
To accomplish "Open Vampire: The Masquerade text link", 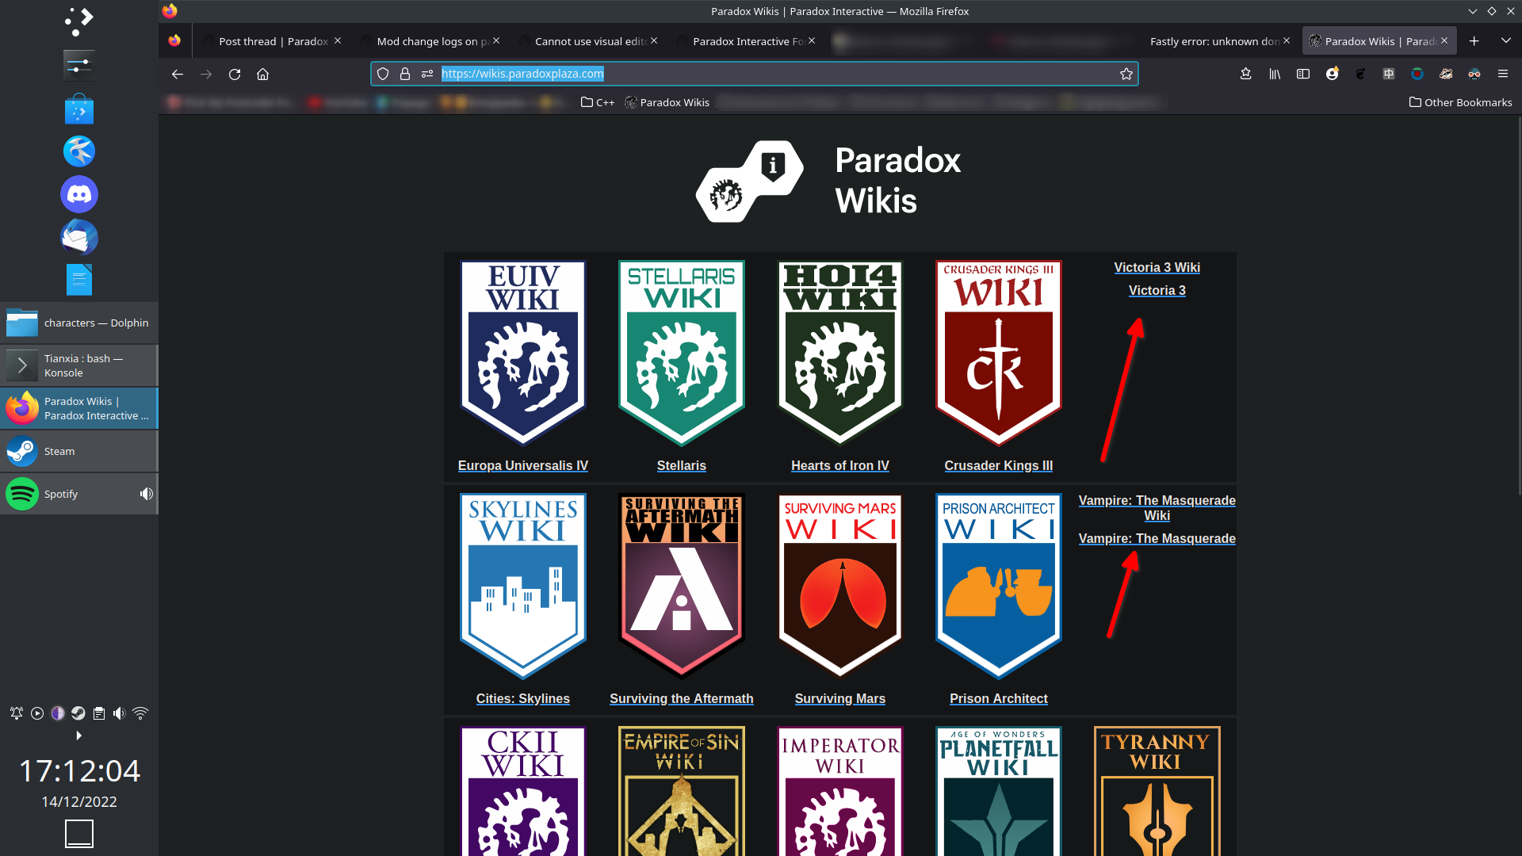I will tap(1157, 538).
